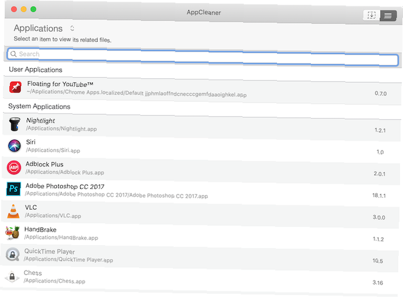Select the VLC app name
403x298 pixels.
click(x=31, y=207)
